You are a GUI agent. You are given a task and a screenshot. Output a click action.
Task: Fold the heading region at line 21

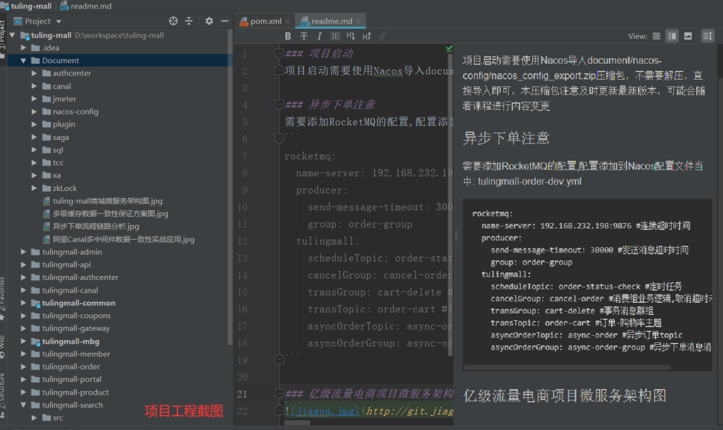tap(278, 394)
